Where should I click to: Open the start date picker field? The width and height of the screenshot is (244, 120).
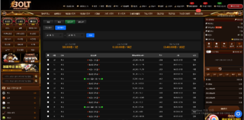coord(54,35)
